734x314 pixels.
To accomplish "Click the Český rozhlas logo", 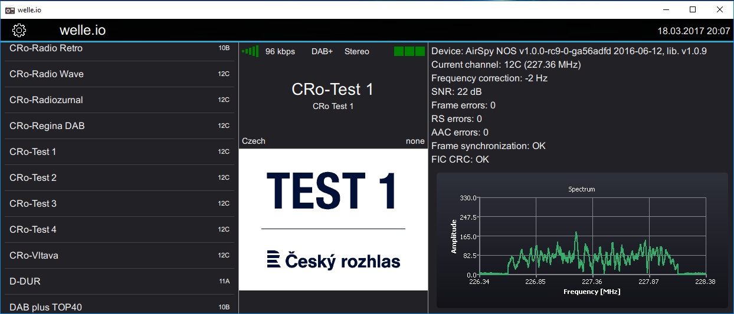I will pos(333,260).
